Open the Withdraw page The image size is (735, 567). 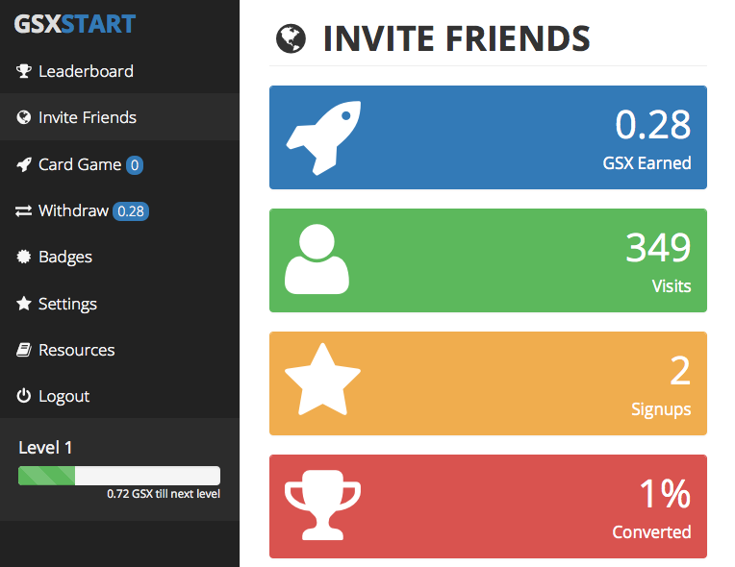click(x=73, y=210)
